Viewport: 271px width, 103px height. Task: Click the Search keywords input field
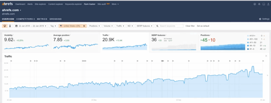tap(169, 26)
